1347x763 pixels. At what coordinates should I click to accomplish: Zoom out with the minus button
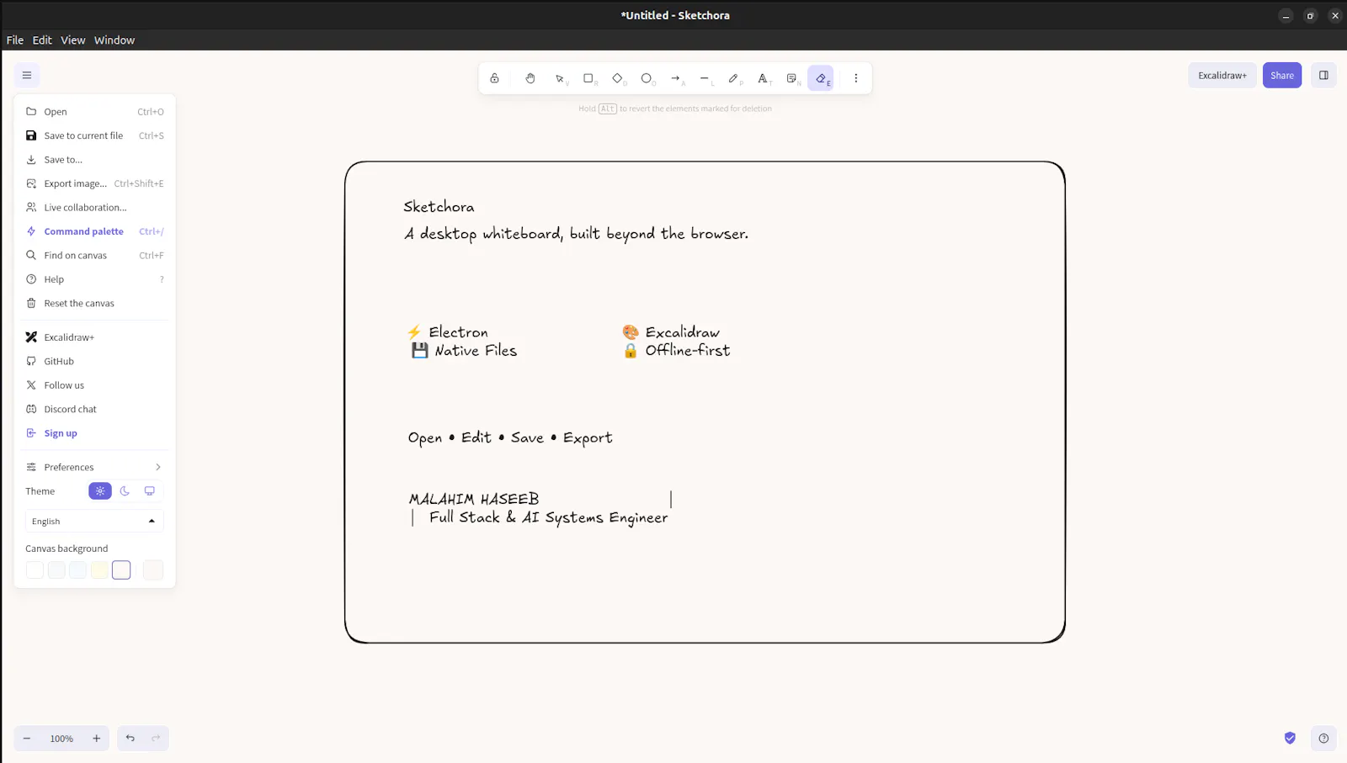(x=27, y=739)
